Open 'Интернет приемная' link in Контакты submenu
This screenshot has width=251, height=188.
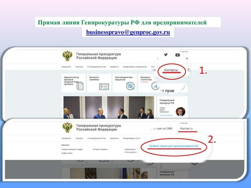pos(100,149)
